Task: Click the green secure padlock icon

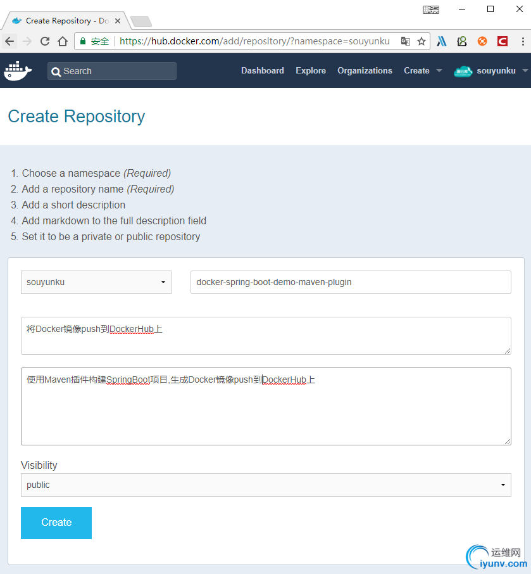Action: pyautogui.click(x=83, y=41)
